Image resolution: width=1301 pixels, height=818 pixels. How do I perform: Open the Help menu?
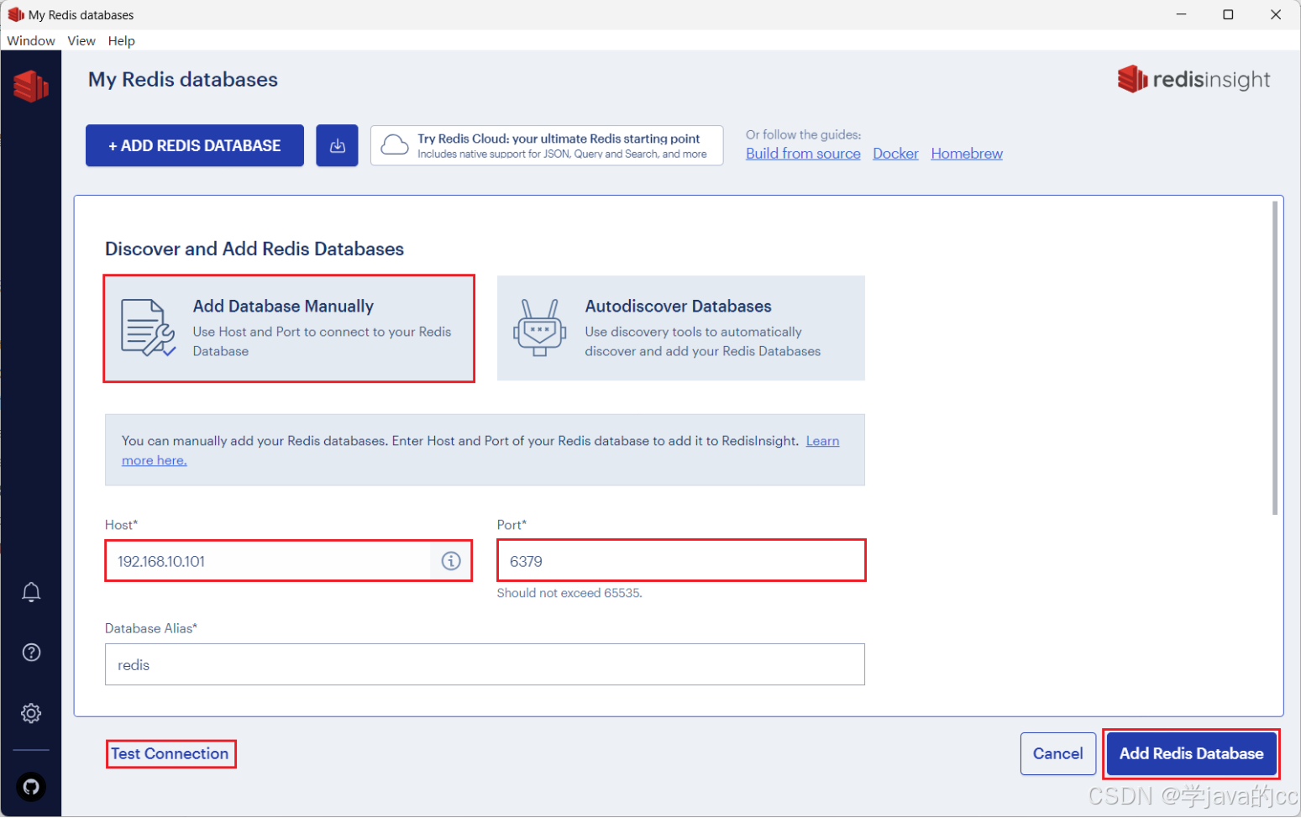pos(121,40)
